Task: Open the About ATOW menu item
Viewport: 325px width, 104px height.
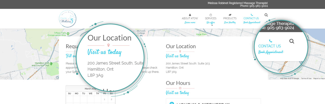Action: [x=190, y=18]
